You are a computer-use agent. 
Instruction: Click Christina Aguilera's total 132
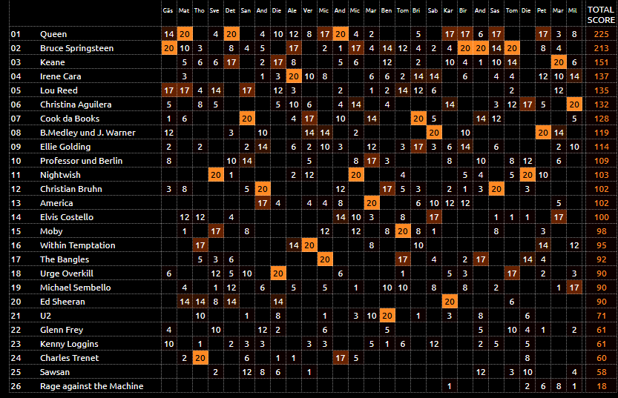[x=602, y=105]
